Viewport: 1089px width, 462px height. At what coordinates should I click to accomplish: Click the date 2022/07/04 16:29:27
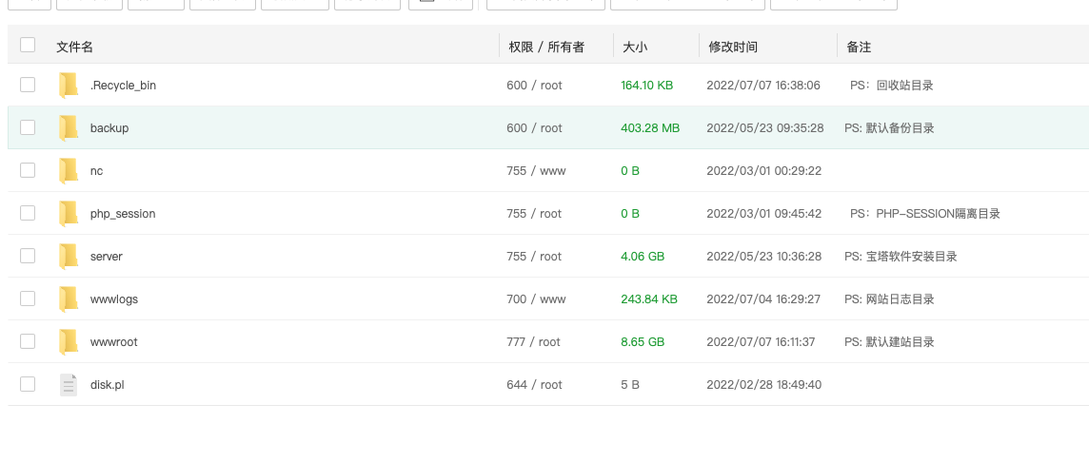[x=763, y=299]
